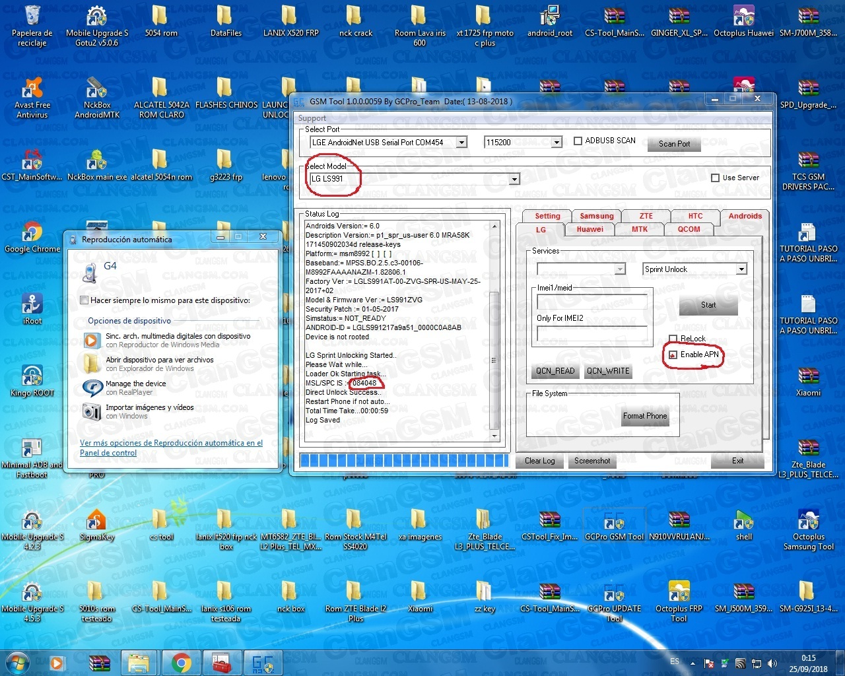This screenshot has width=845, height=676.
Task: Click the blue progress bar in GSM Tool
Action: 404,460
